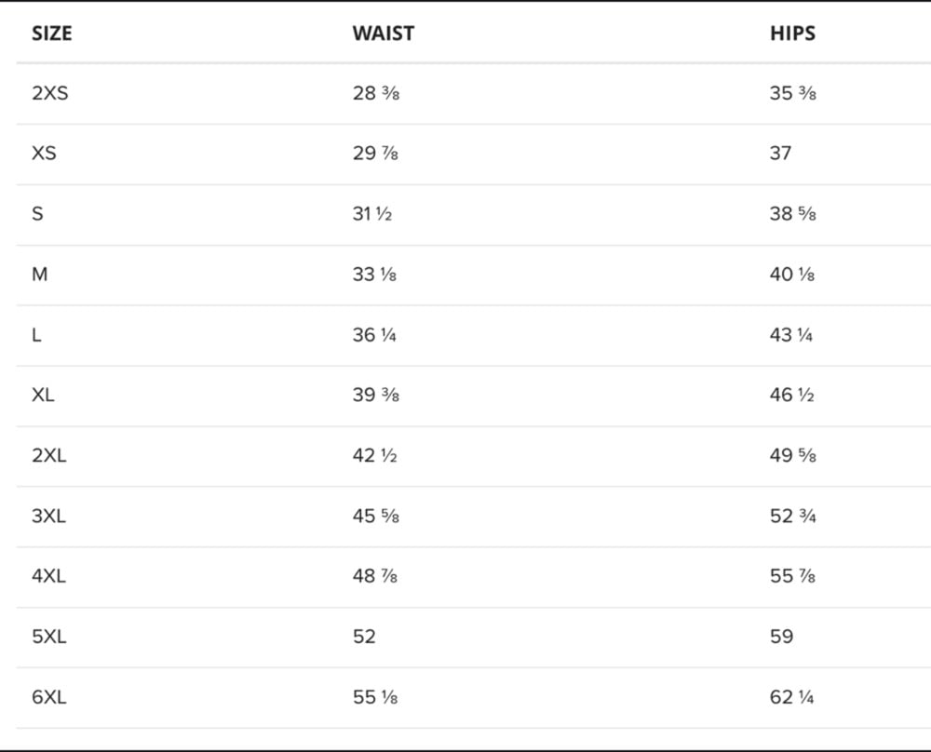This screenshot has width=931, height=752.
Task: Select the waist value 31 ½
Action: 371,214
